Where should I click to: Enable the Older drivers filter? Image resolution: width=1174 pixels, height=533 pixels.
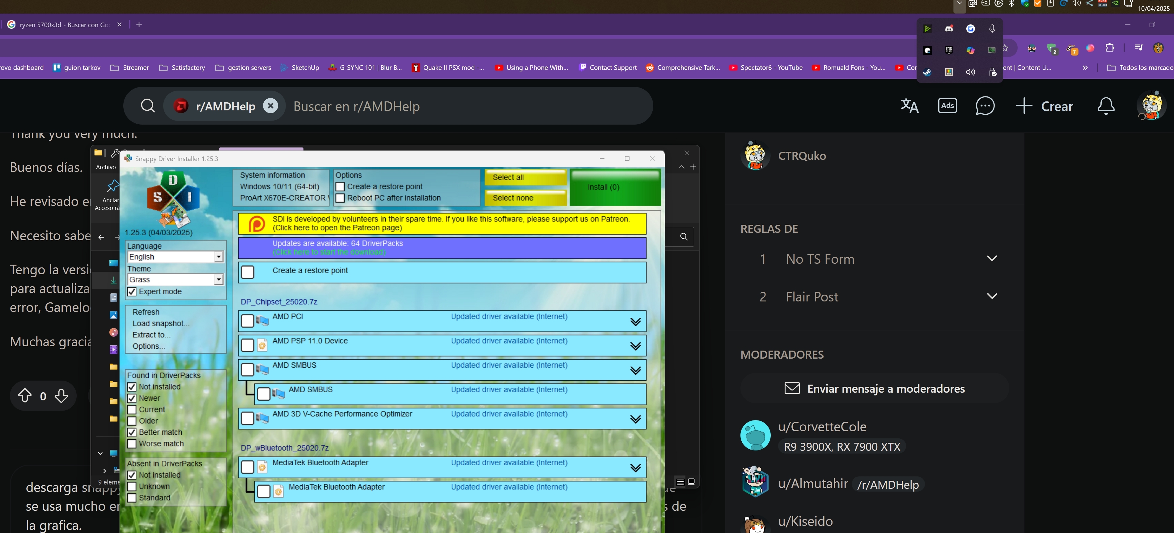(132, 421)
